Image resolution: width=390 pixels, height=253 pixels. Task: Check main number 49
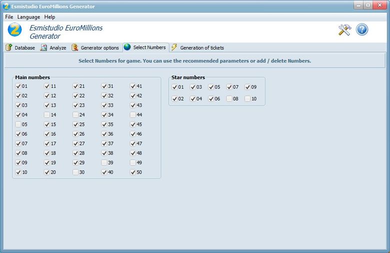coord(133,163)
